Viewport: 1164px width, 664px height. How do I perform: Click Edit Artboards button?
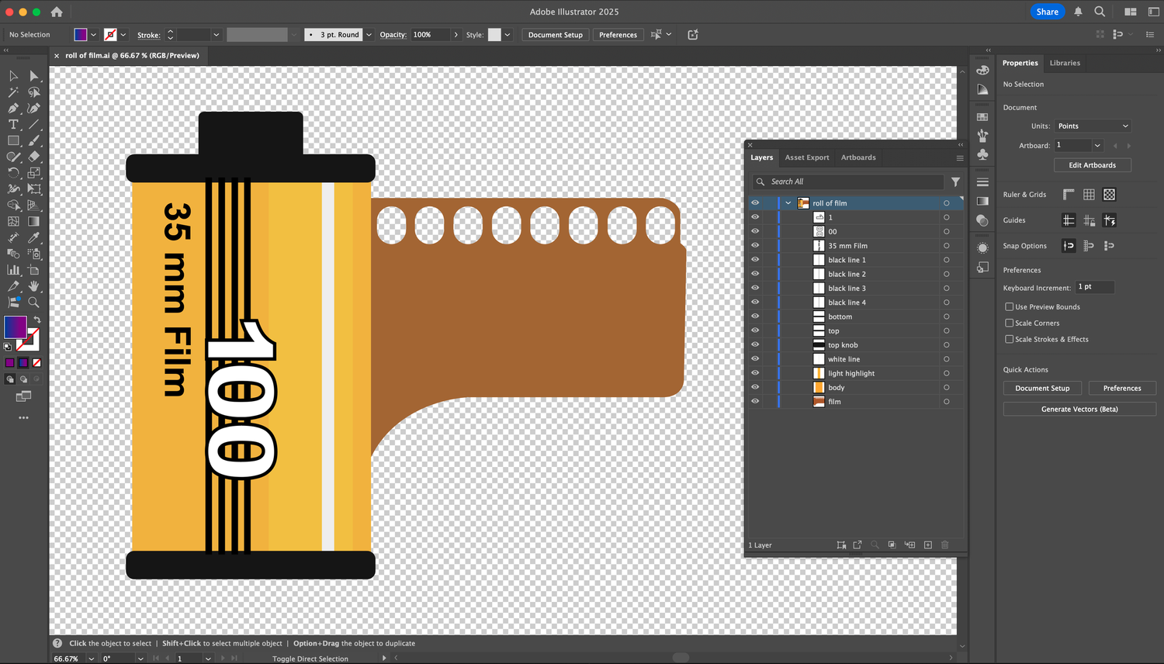(1093, 165)
